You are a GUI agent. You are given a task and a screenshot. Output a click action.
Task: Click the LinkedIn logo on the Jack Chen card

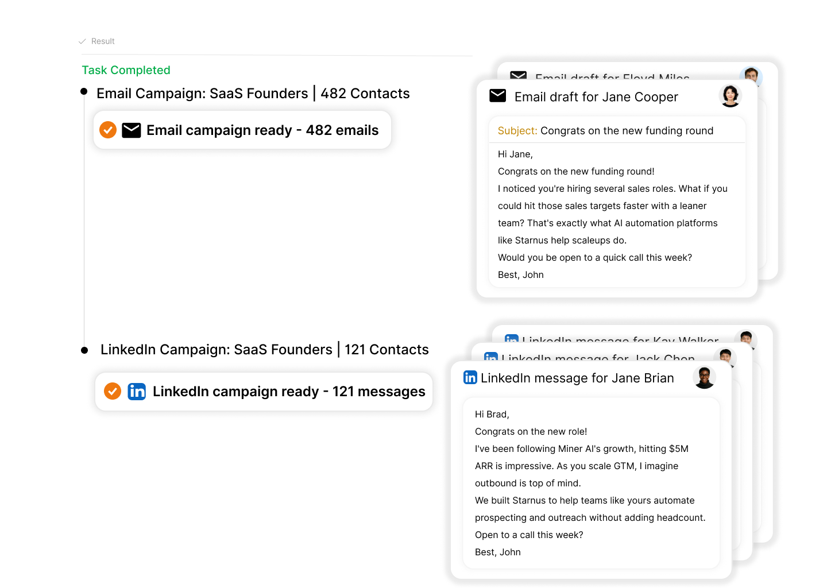click(491, 356)
